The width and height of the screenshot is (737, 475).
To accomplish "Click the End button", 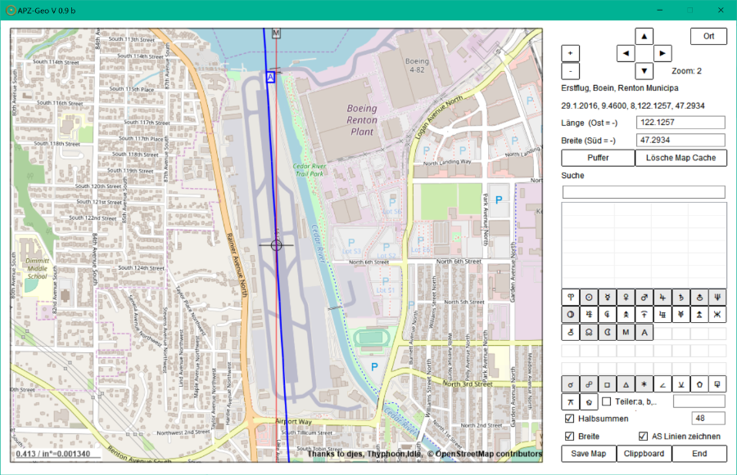I will coord(699,454).
